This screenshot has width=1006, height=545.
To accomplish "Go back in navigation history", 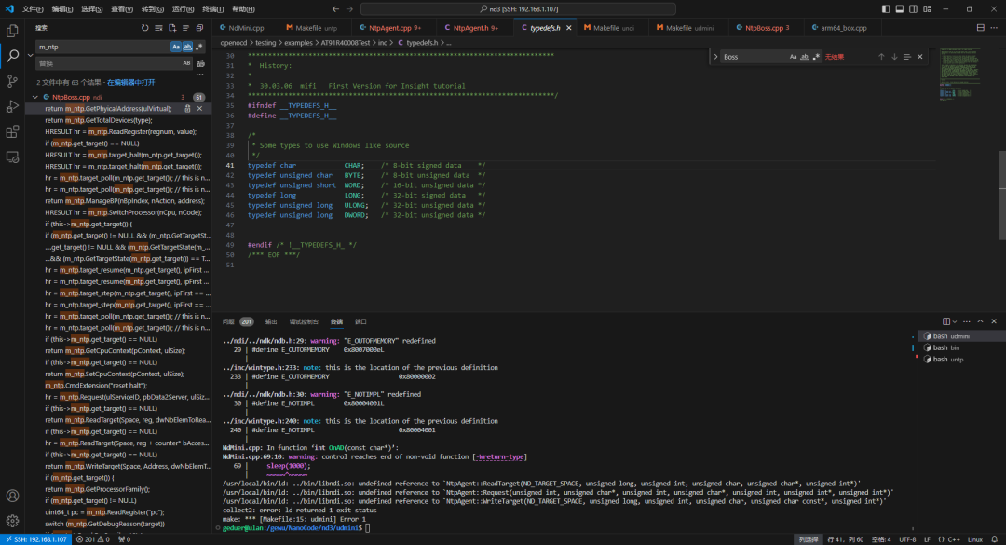I will pyautogui.click(x=335, y=9).
